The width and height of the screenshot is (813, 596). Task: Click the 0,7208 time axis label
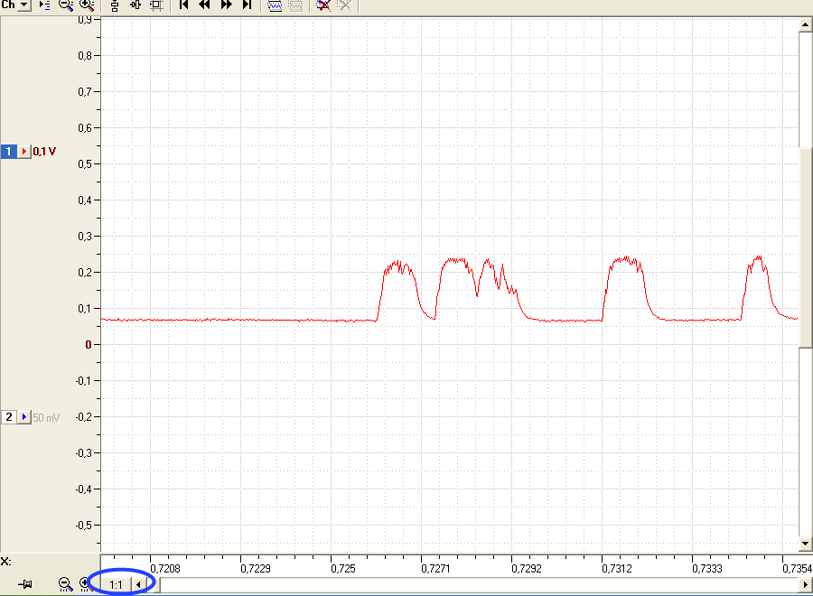point(165,569)
